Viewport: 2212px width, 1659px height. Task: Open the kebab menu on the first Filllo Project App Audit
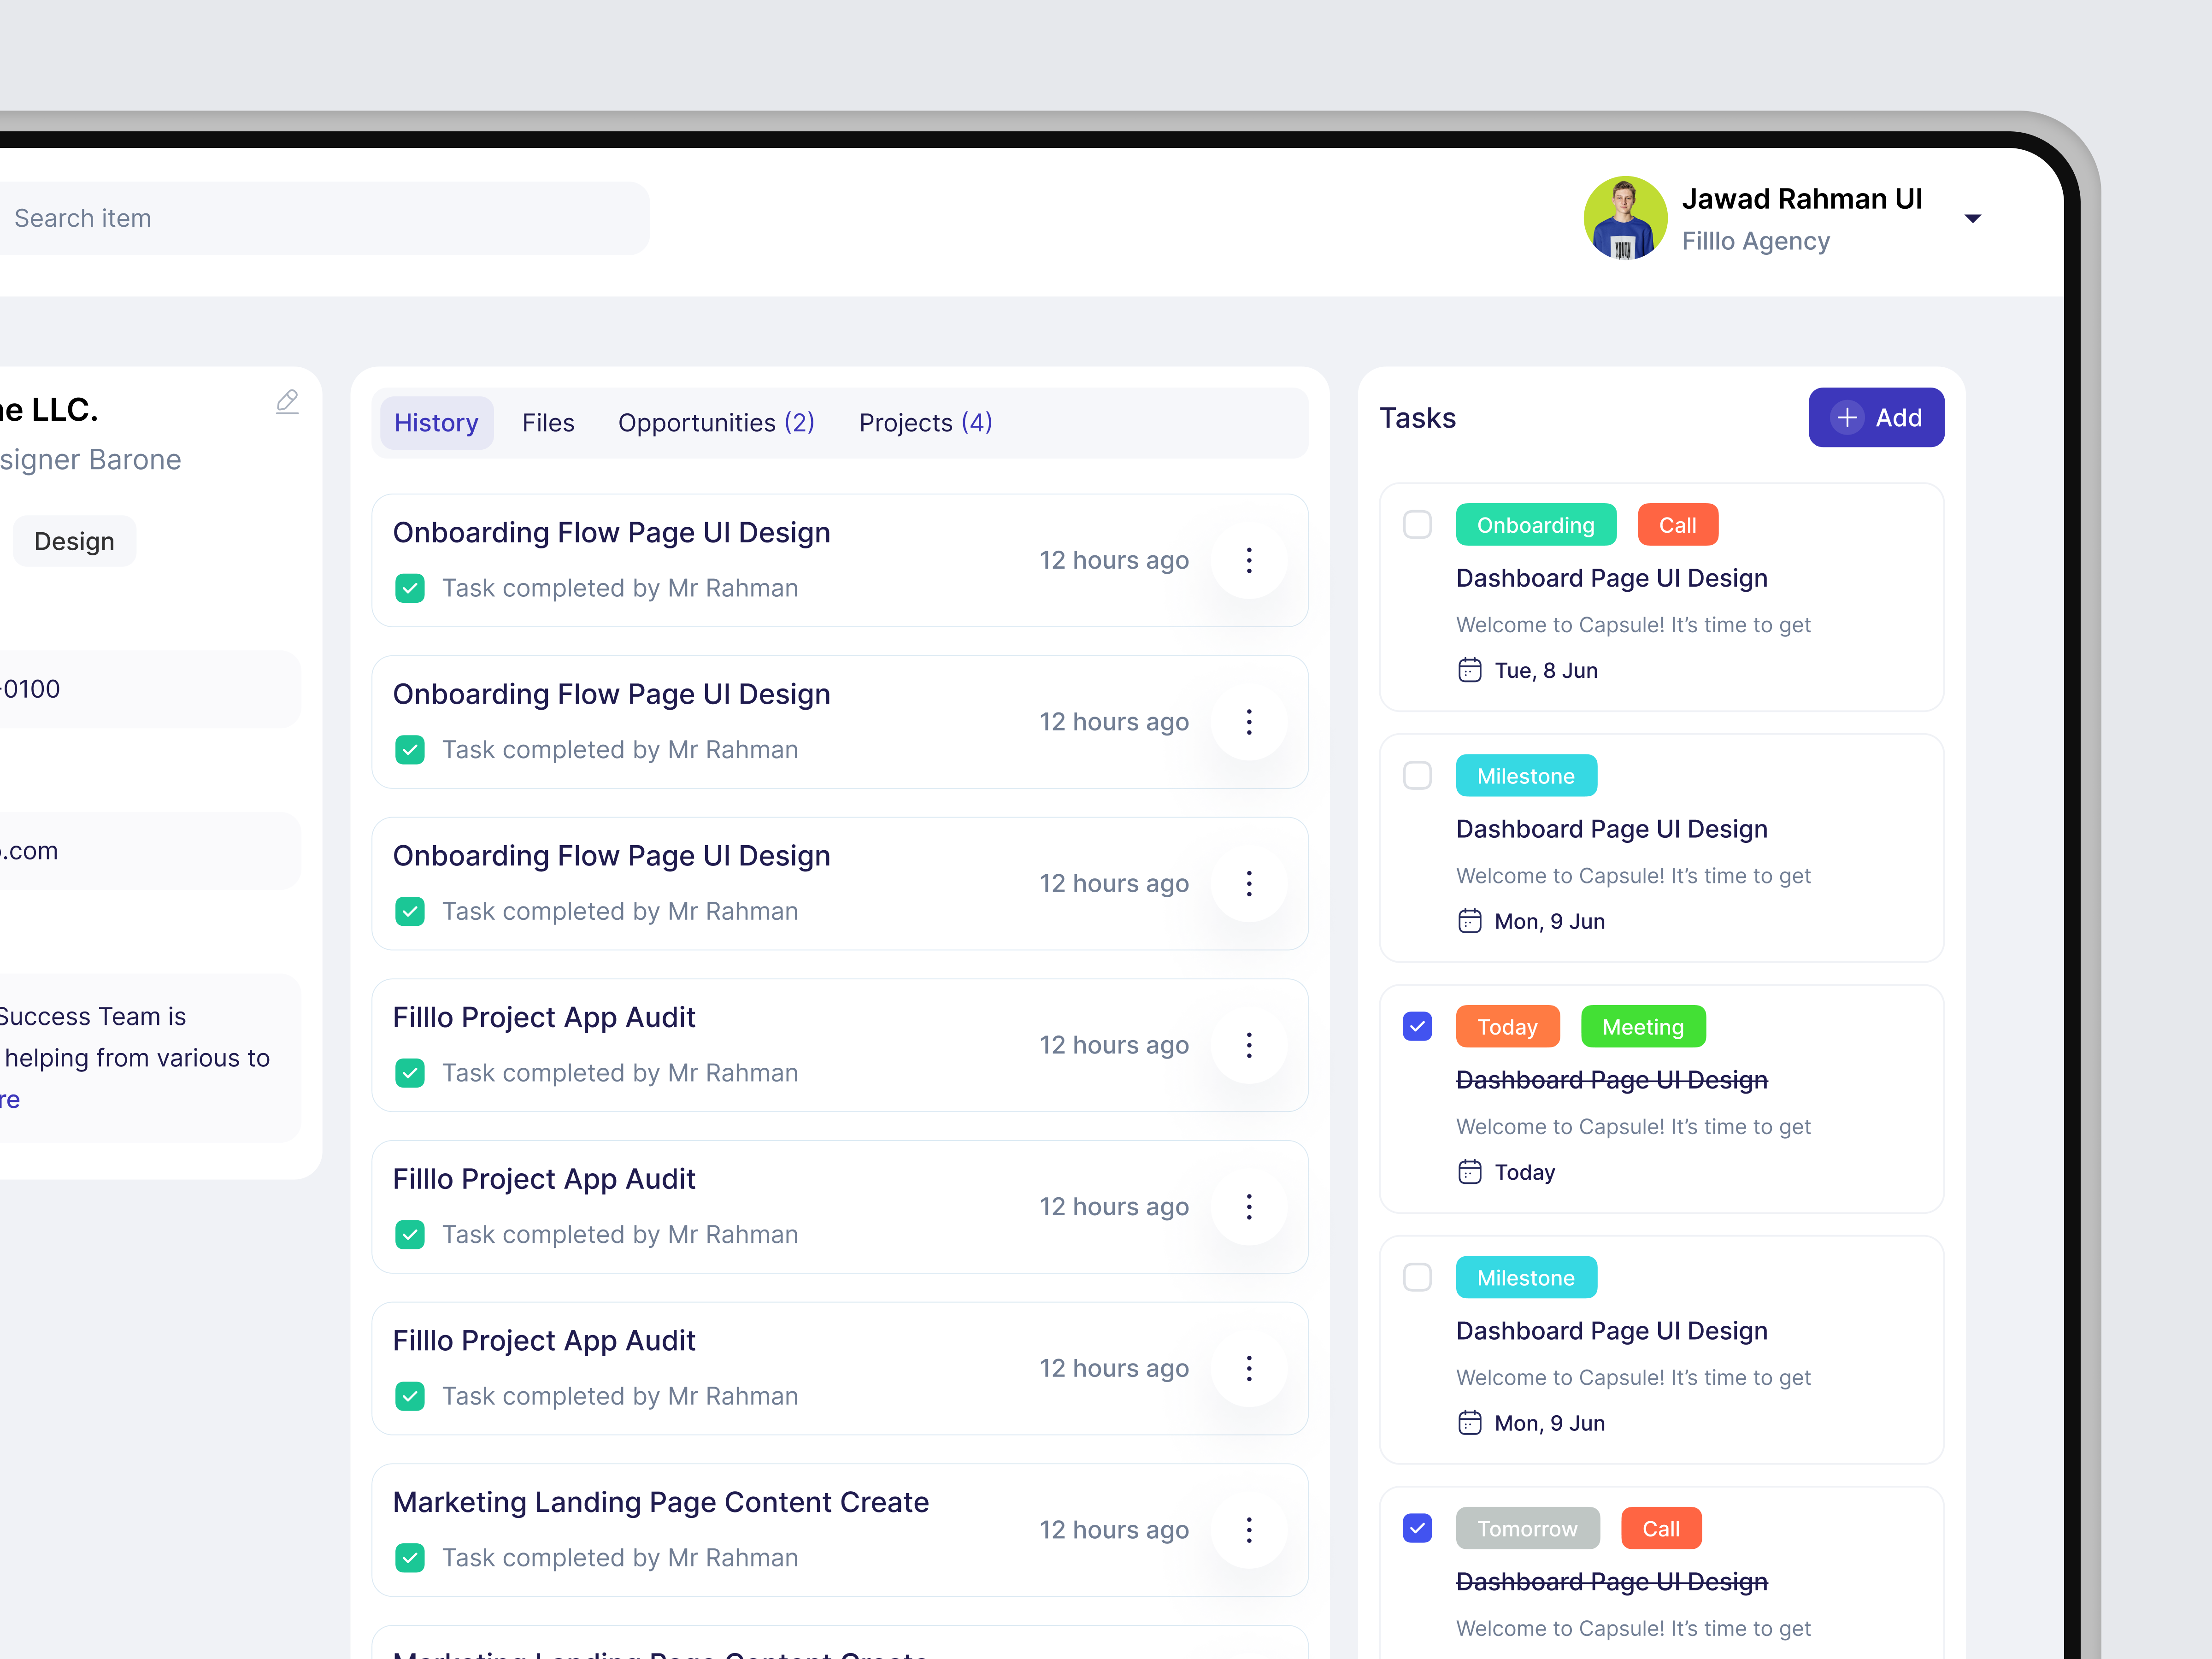coord(1249,1045)
